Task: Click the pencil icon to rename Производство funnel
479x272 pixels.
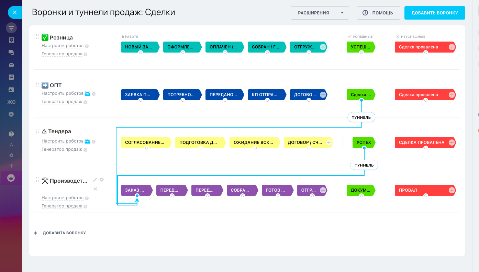Action: (95, 180)
